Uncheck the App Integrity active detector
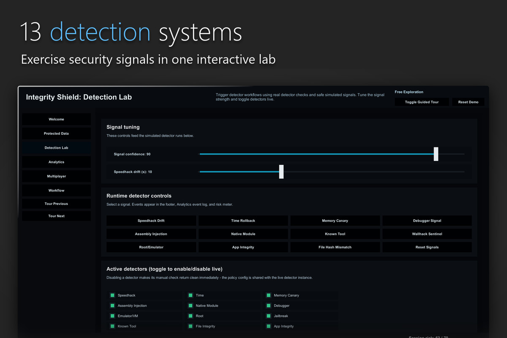This screenshot has width=507, height=338. click(269, 326)
